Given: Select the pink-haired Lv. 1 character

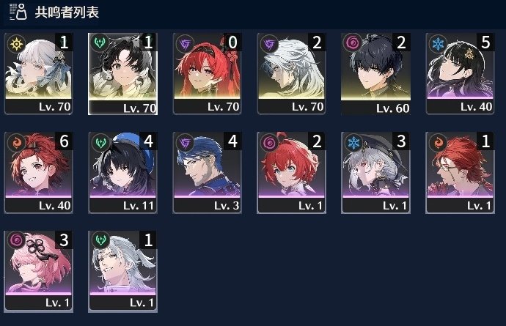Looking at the screenshot, I should 39,271.
